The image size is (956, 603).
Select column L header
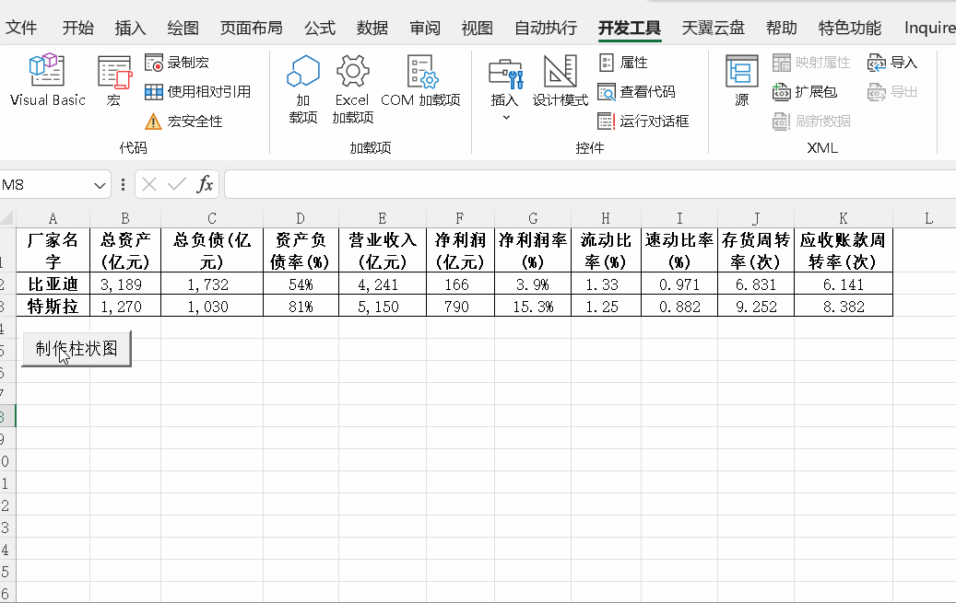pos(928,218)
